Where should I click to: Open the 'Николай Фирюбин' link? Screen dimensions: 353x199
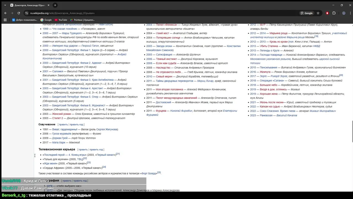click(181, 111)
